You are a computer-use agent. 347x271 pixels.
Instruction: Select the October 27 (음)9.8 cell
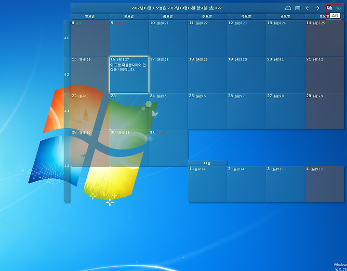(285, 111)
